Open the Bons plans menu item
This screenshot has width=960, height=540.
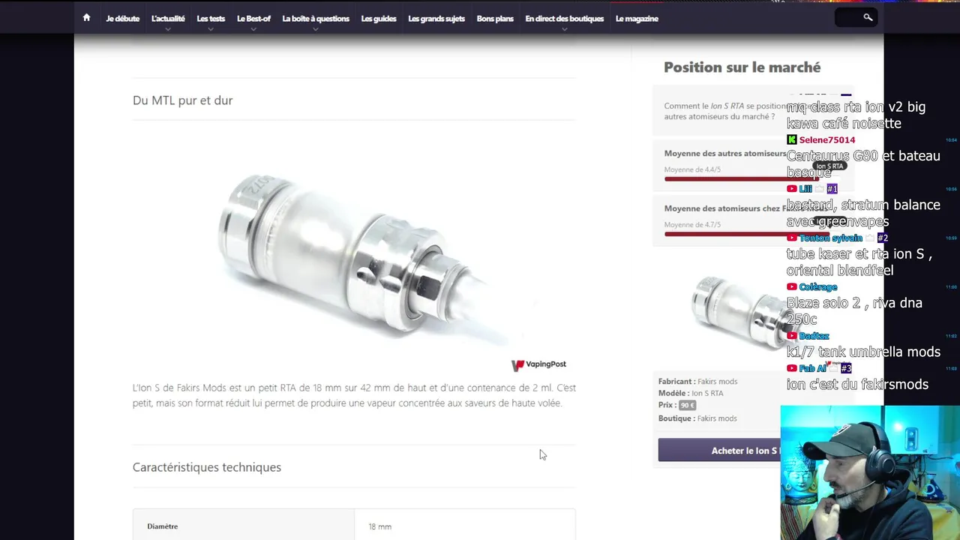coord(495,18)
